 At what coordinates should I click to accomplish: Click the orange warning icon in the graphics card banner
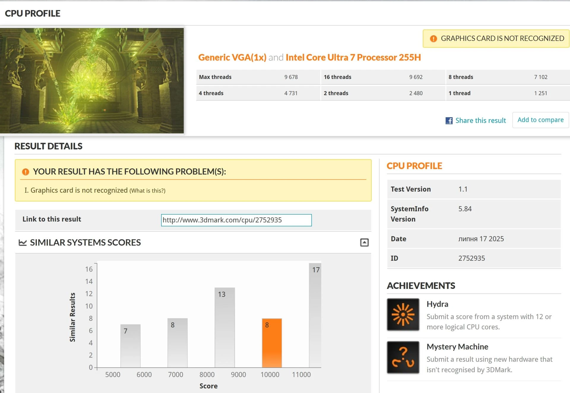(x=433, y=39)
